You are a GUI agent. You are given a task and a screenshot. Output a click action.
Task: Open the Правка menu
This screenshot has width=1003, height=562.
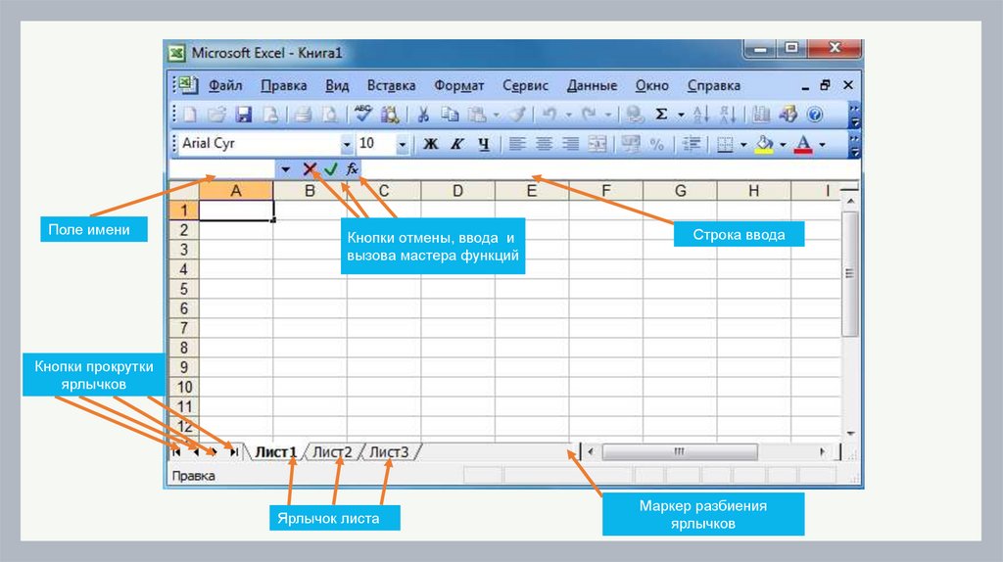pos(283,86)
